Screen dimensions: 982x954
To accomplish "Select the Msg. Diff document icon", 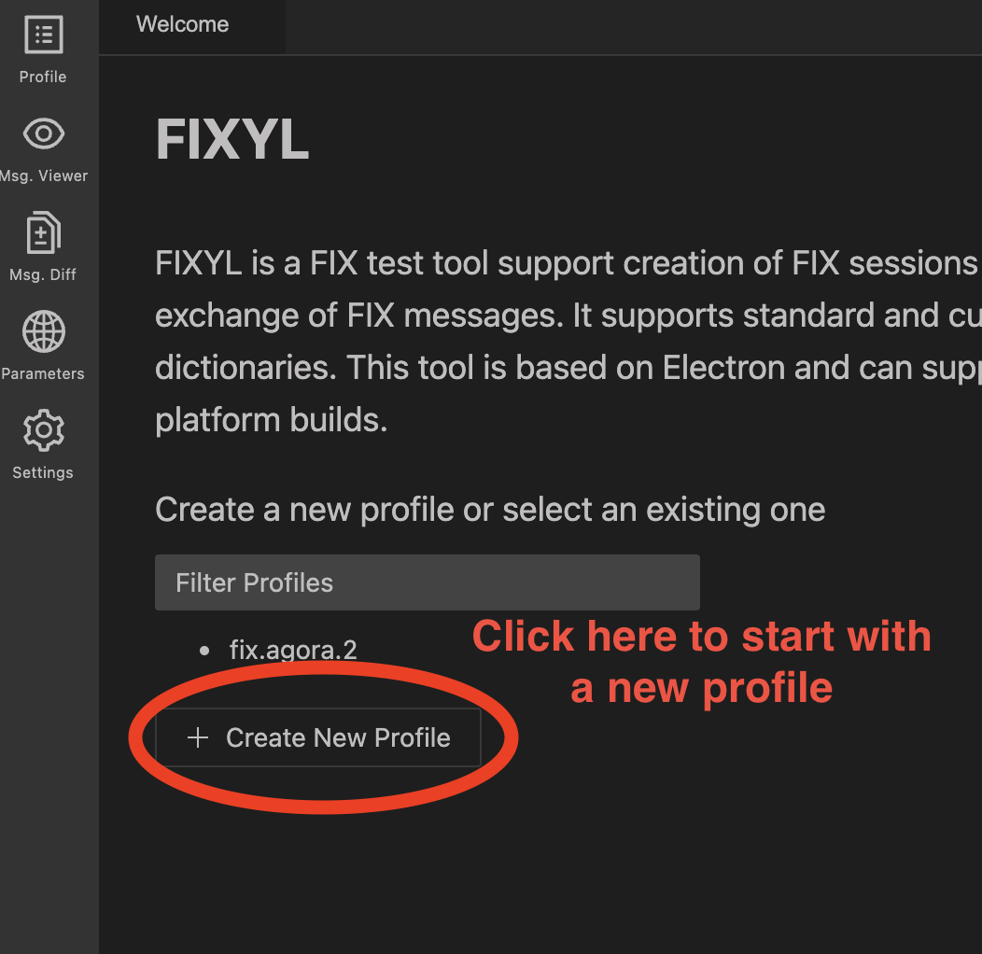I will (x=43, y=233).
